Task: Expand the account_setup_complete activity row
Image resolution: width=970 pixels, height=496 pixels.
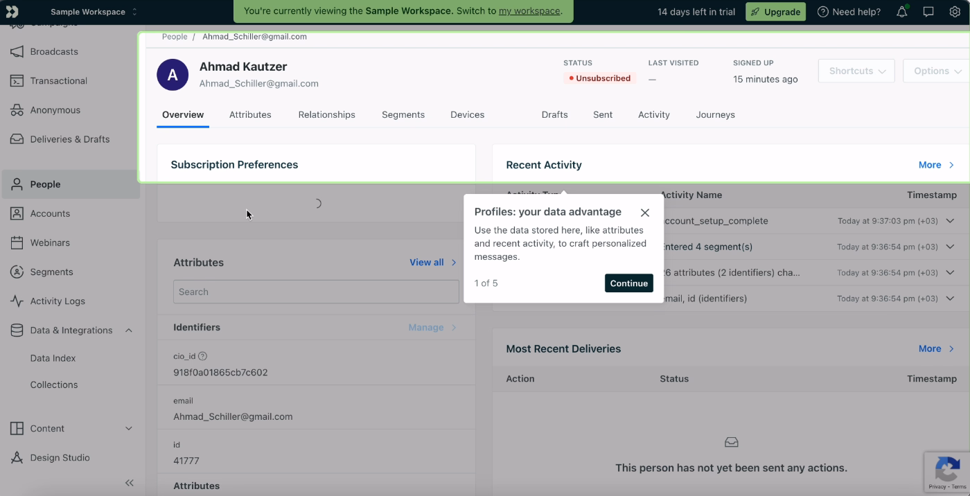Action: click(950, 221)
